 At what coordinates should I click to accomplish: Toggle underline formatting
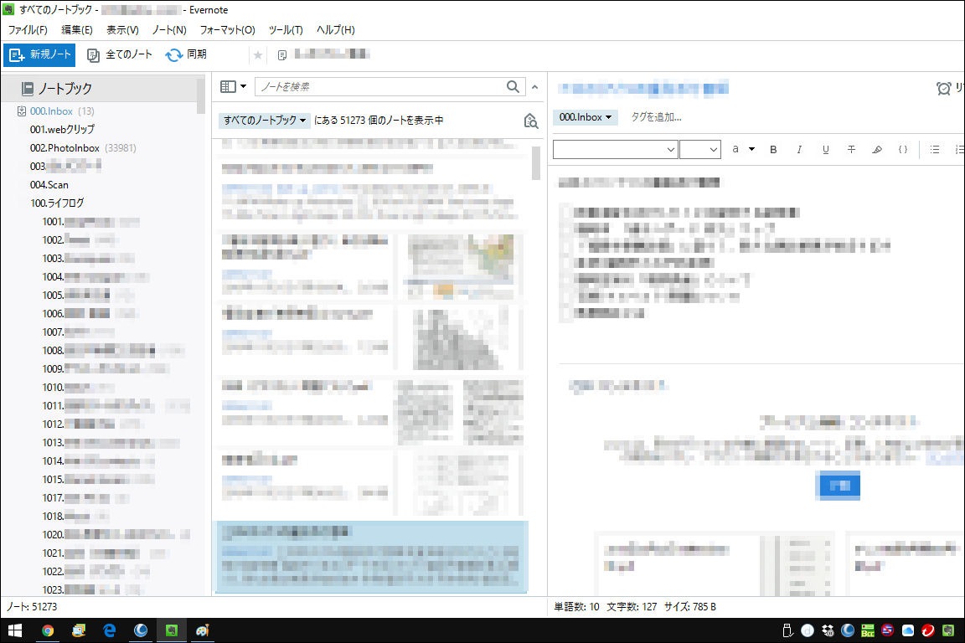click(825, 150)
